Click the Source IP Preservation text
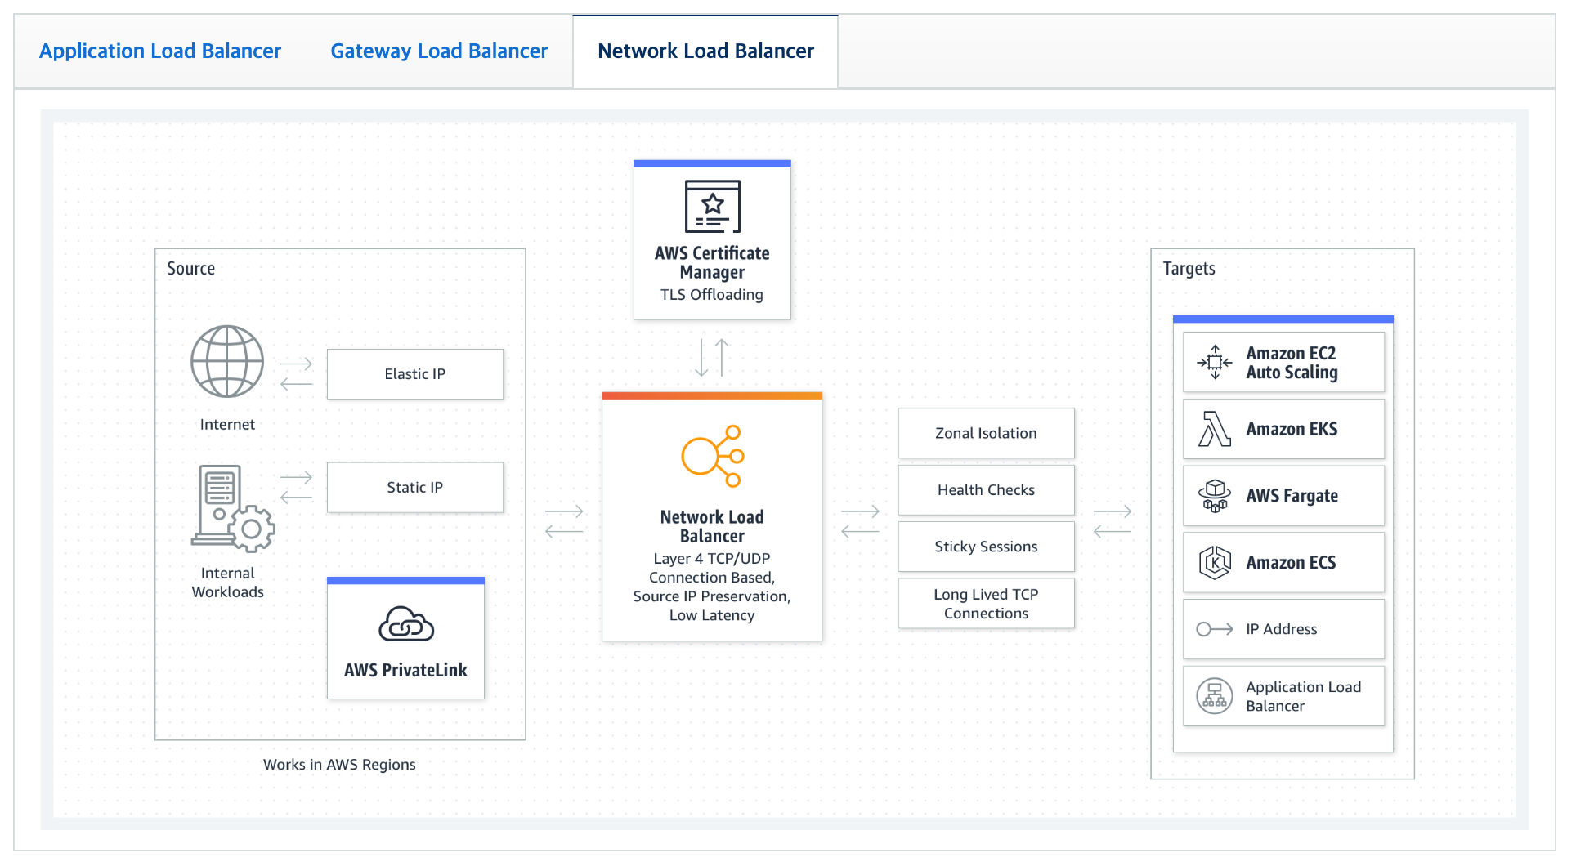 tap(710, 596)
